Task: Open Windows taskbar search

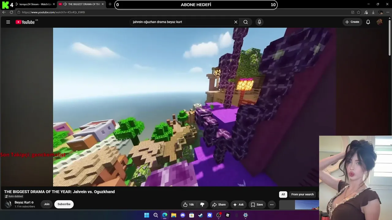Action: coord(156,215)
